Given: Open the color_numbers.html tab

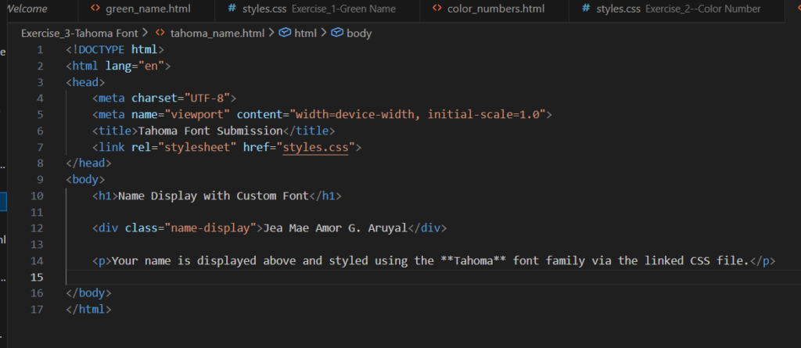Looking at the screenshot, I should [496, 9].
